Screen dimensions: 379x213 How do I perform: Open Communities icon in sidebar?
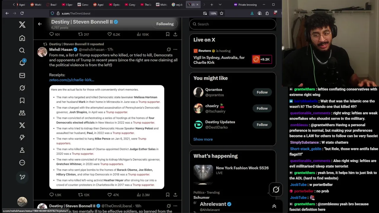22,113
